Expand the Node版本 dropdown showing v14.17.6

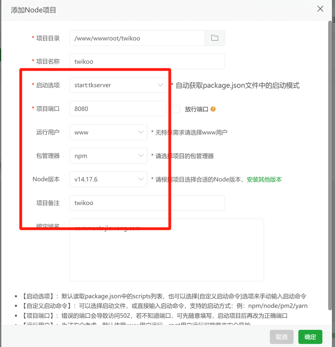click(x=108, y=179)
